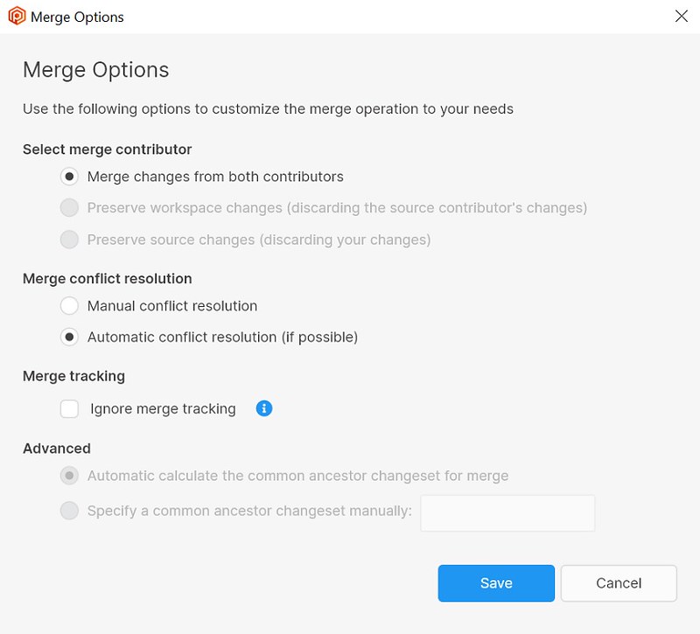Click the blue info icon beside merge tracking
The height and width of the screenshot is (634, 700).
(264, 408)
